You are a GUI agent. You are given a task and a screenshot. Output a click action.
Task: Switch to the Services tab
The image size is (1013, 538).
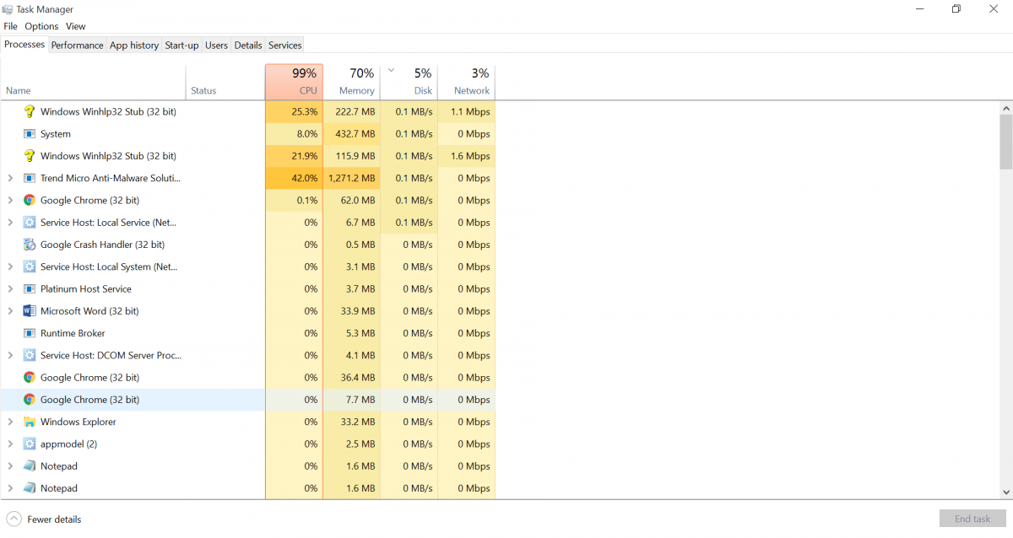point(285,46)
